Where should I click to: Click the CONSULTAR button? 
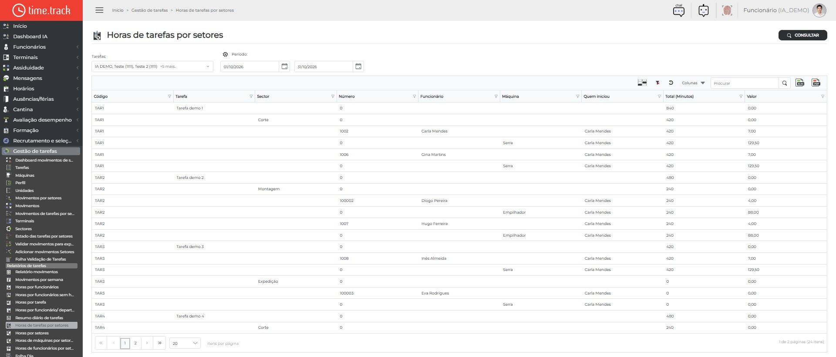point(802,35)
